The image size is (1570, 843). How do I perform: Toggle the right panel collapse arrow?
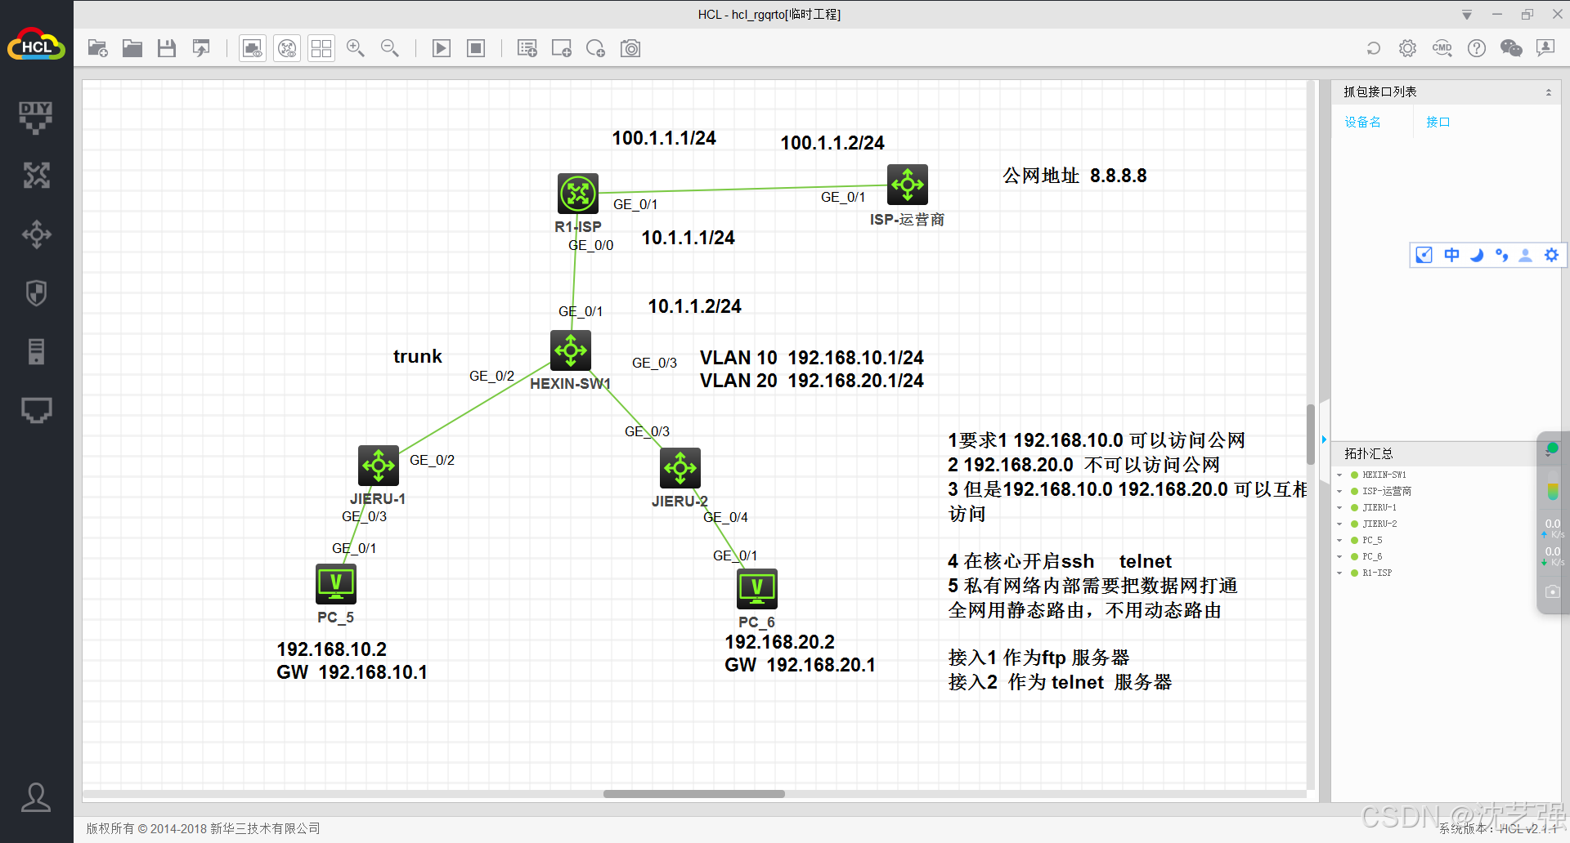pyautogui.click(x=1324, y=439)
